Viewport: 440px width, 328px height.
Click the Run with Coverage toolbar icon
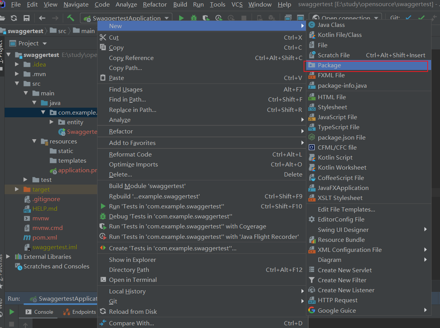coord(206,18)
